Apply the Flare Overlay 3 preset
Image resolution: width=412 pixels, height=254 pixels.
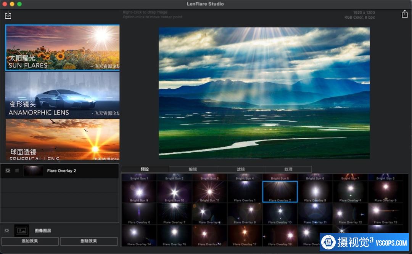coord(315,192)
